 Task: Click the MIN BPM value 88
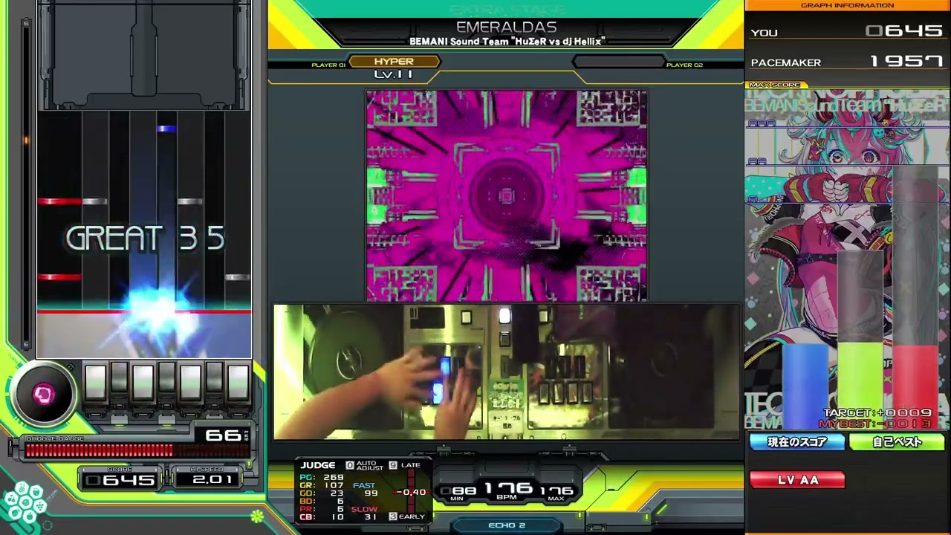click(x=464, y=490)
